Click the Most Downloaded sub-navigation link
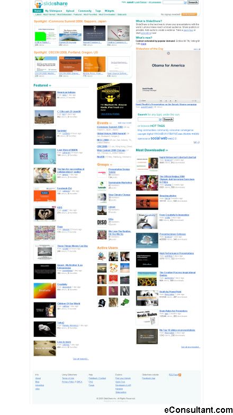This screenshot has height=415, width=233. click(107, 14)
